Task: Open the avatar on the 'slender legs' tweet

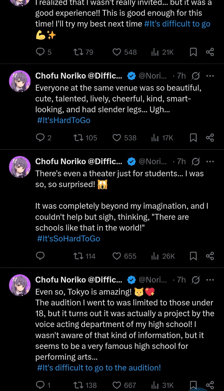Action: coord(20,81)
